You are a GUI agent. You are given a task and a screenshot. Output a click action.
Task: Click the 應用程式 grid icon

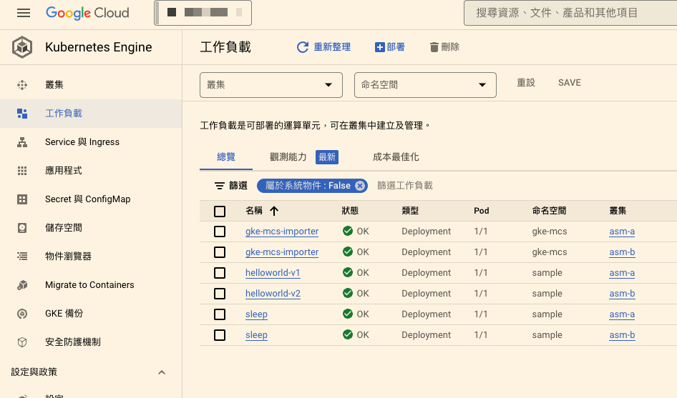[22, 171]
